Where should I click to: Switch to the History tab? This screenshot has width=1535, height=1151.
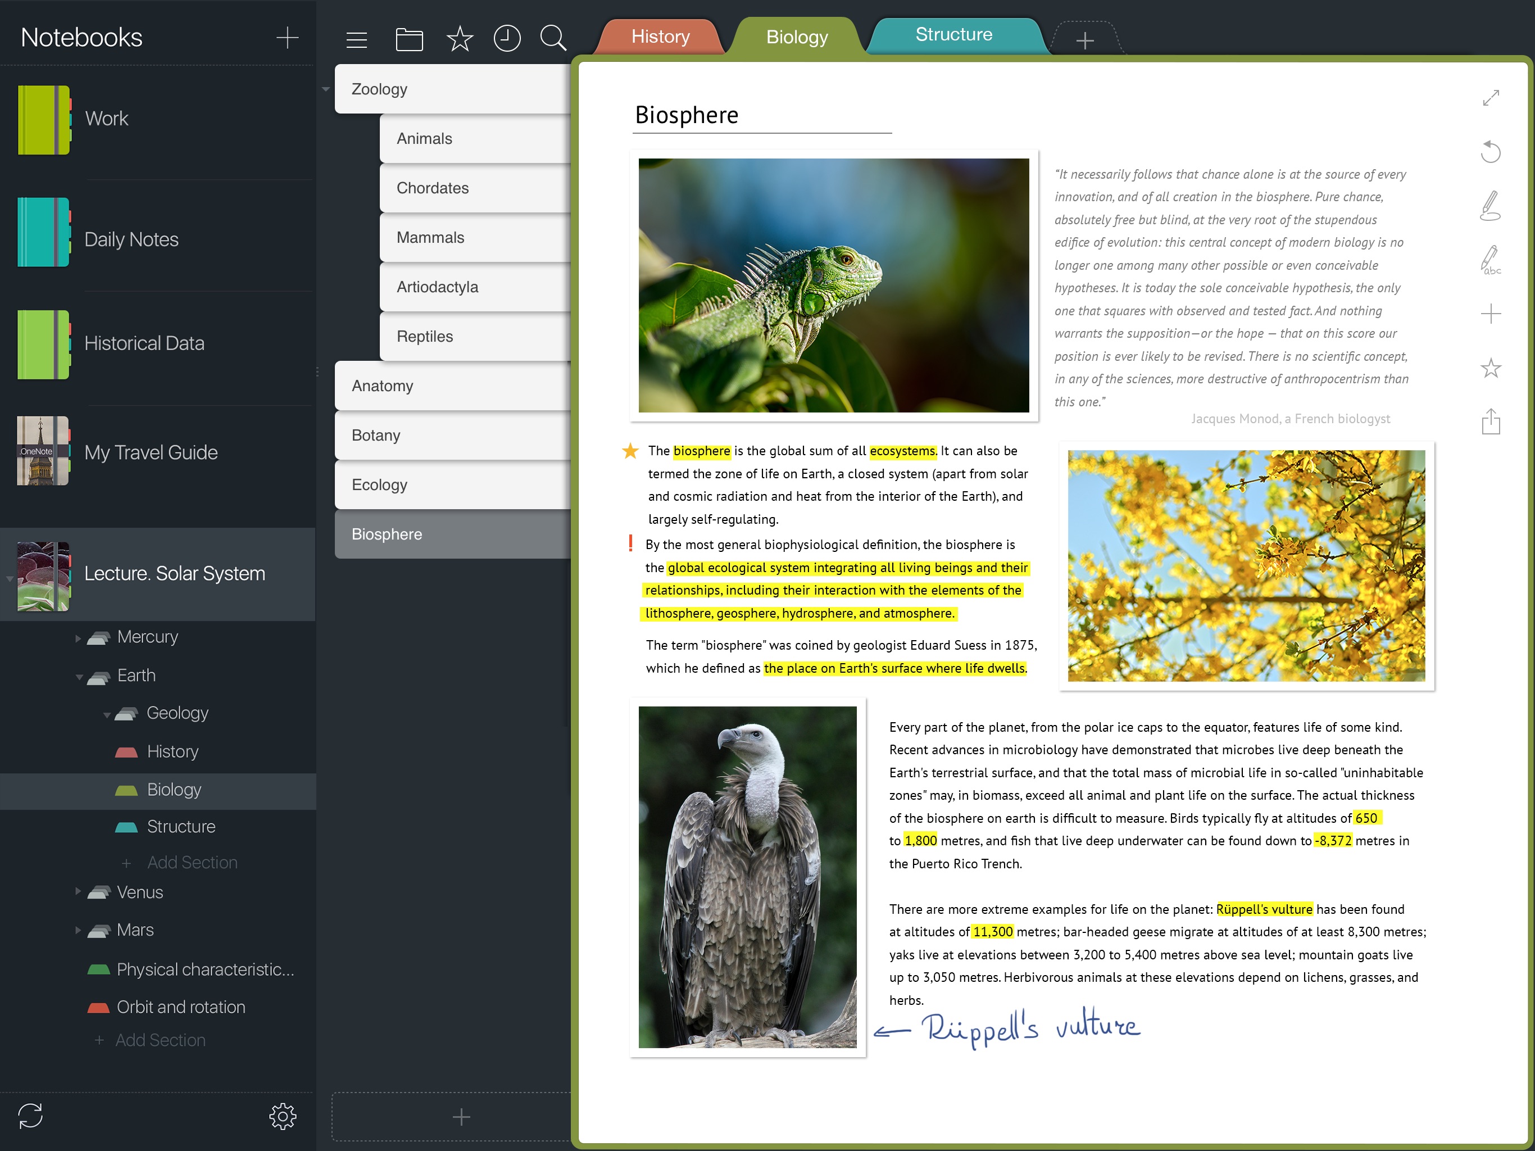pos(660,37)
